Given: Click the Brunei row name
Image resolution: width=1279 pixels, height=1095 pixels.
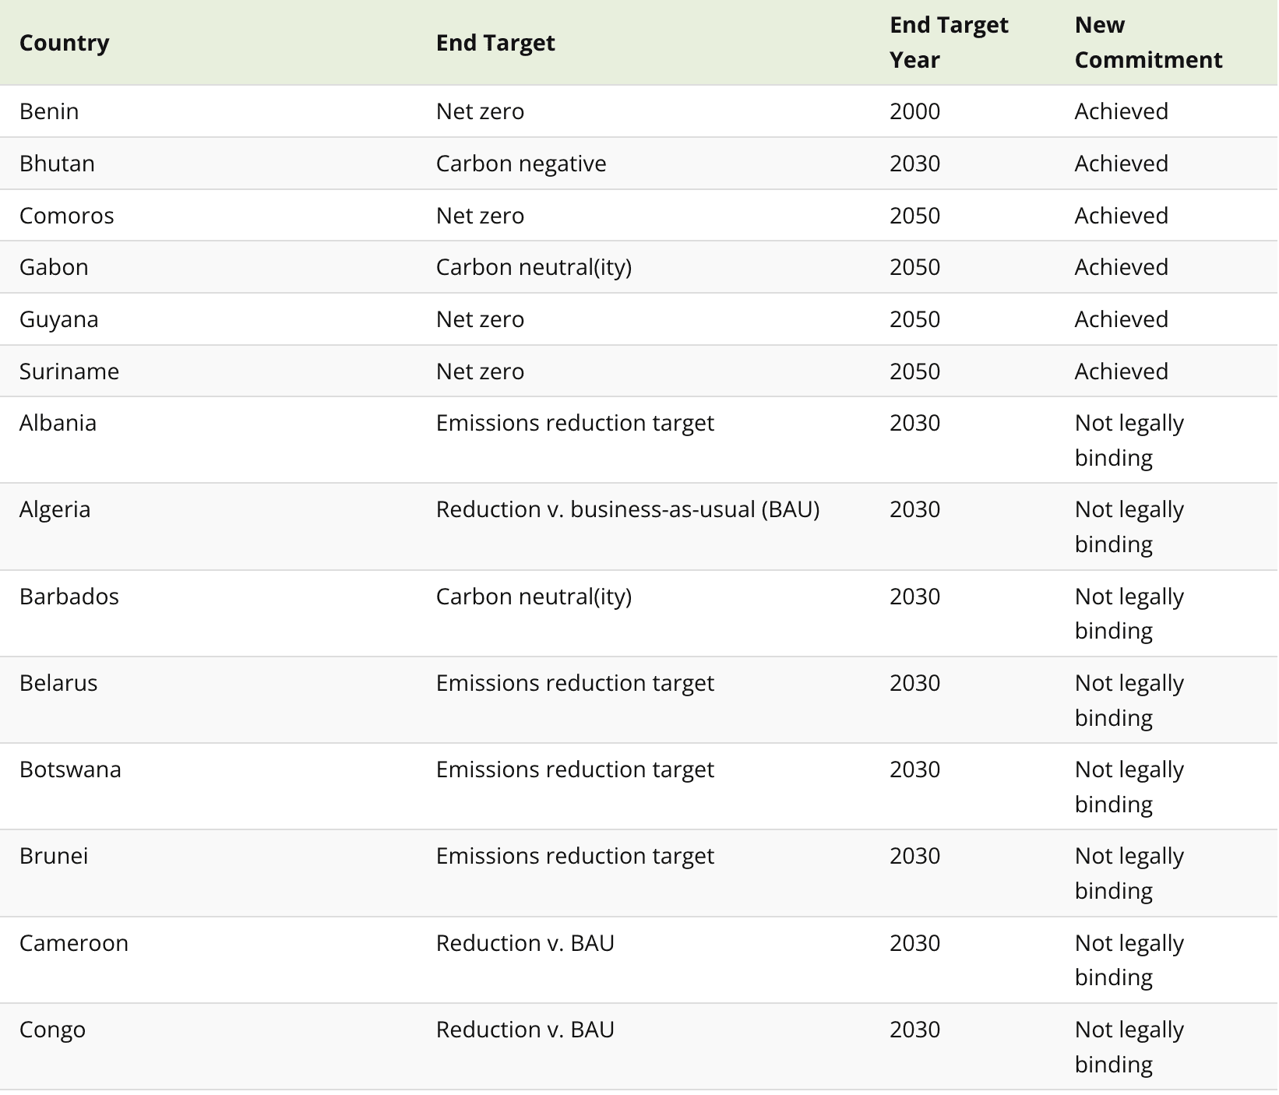Looking at the screenshot, I should click(54, 856).
